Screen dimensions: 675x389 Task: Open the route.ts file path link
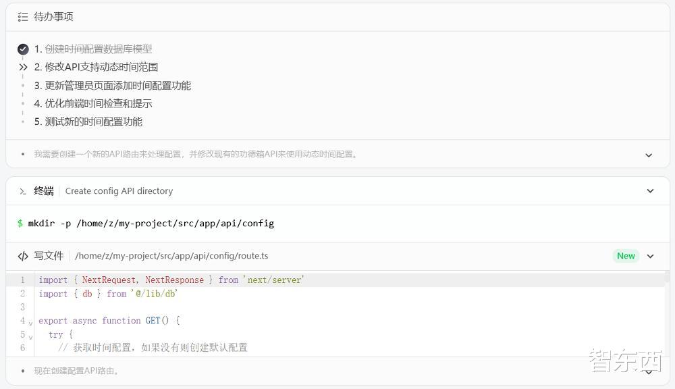coord(170,255)
